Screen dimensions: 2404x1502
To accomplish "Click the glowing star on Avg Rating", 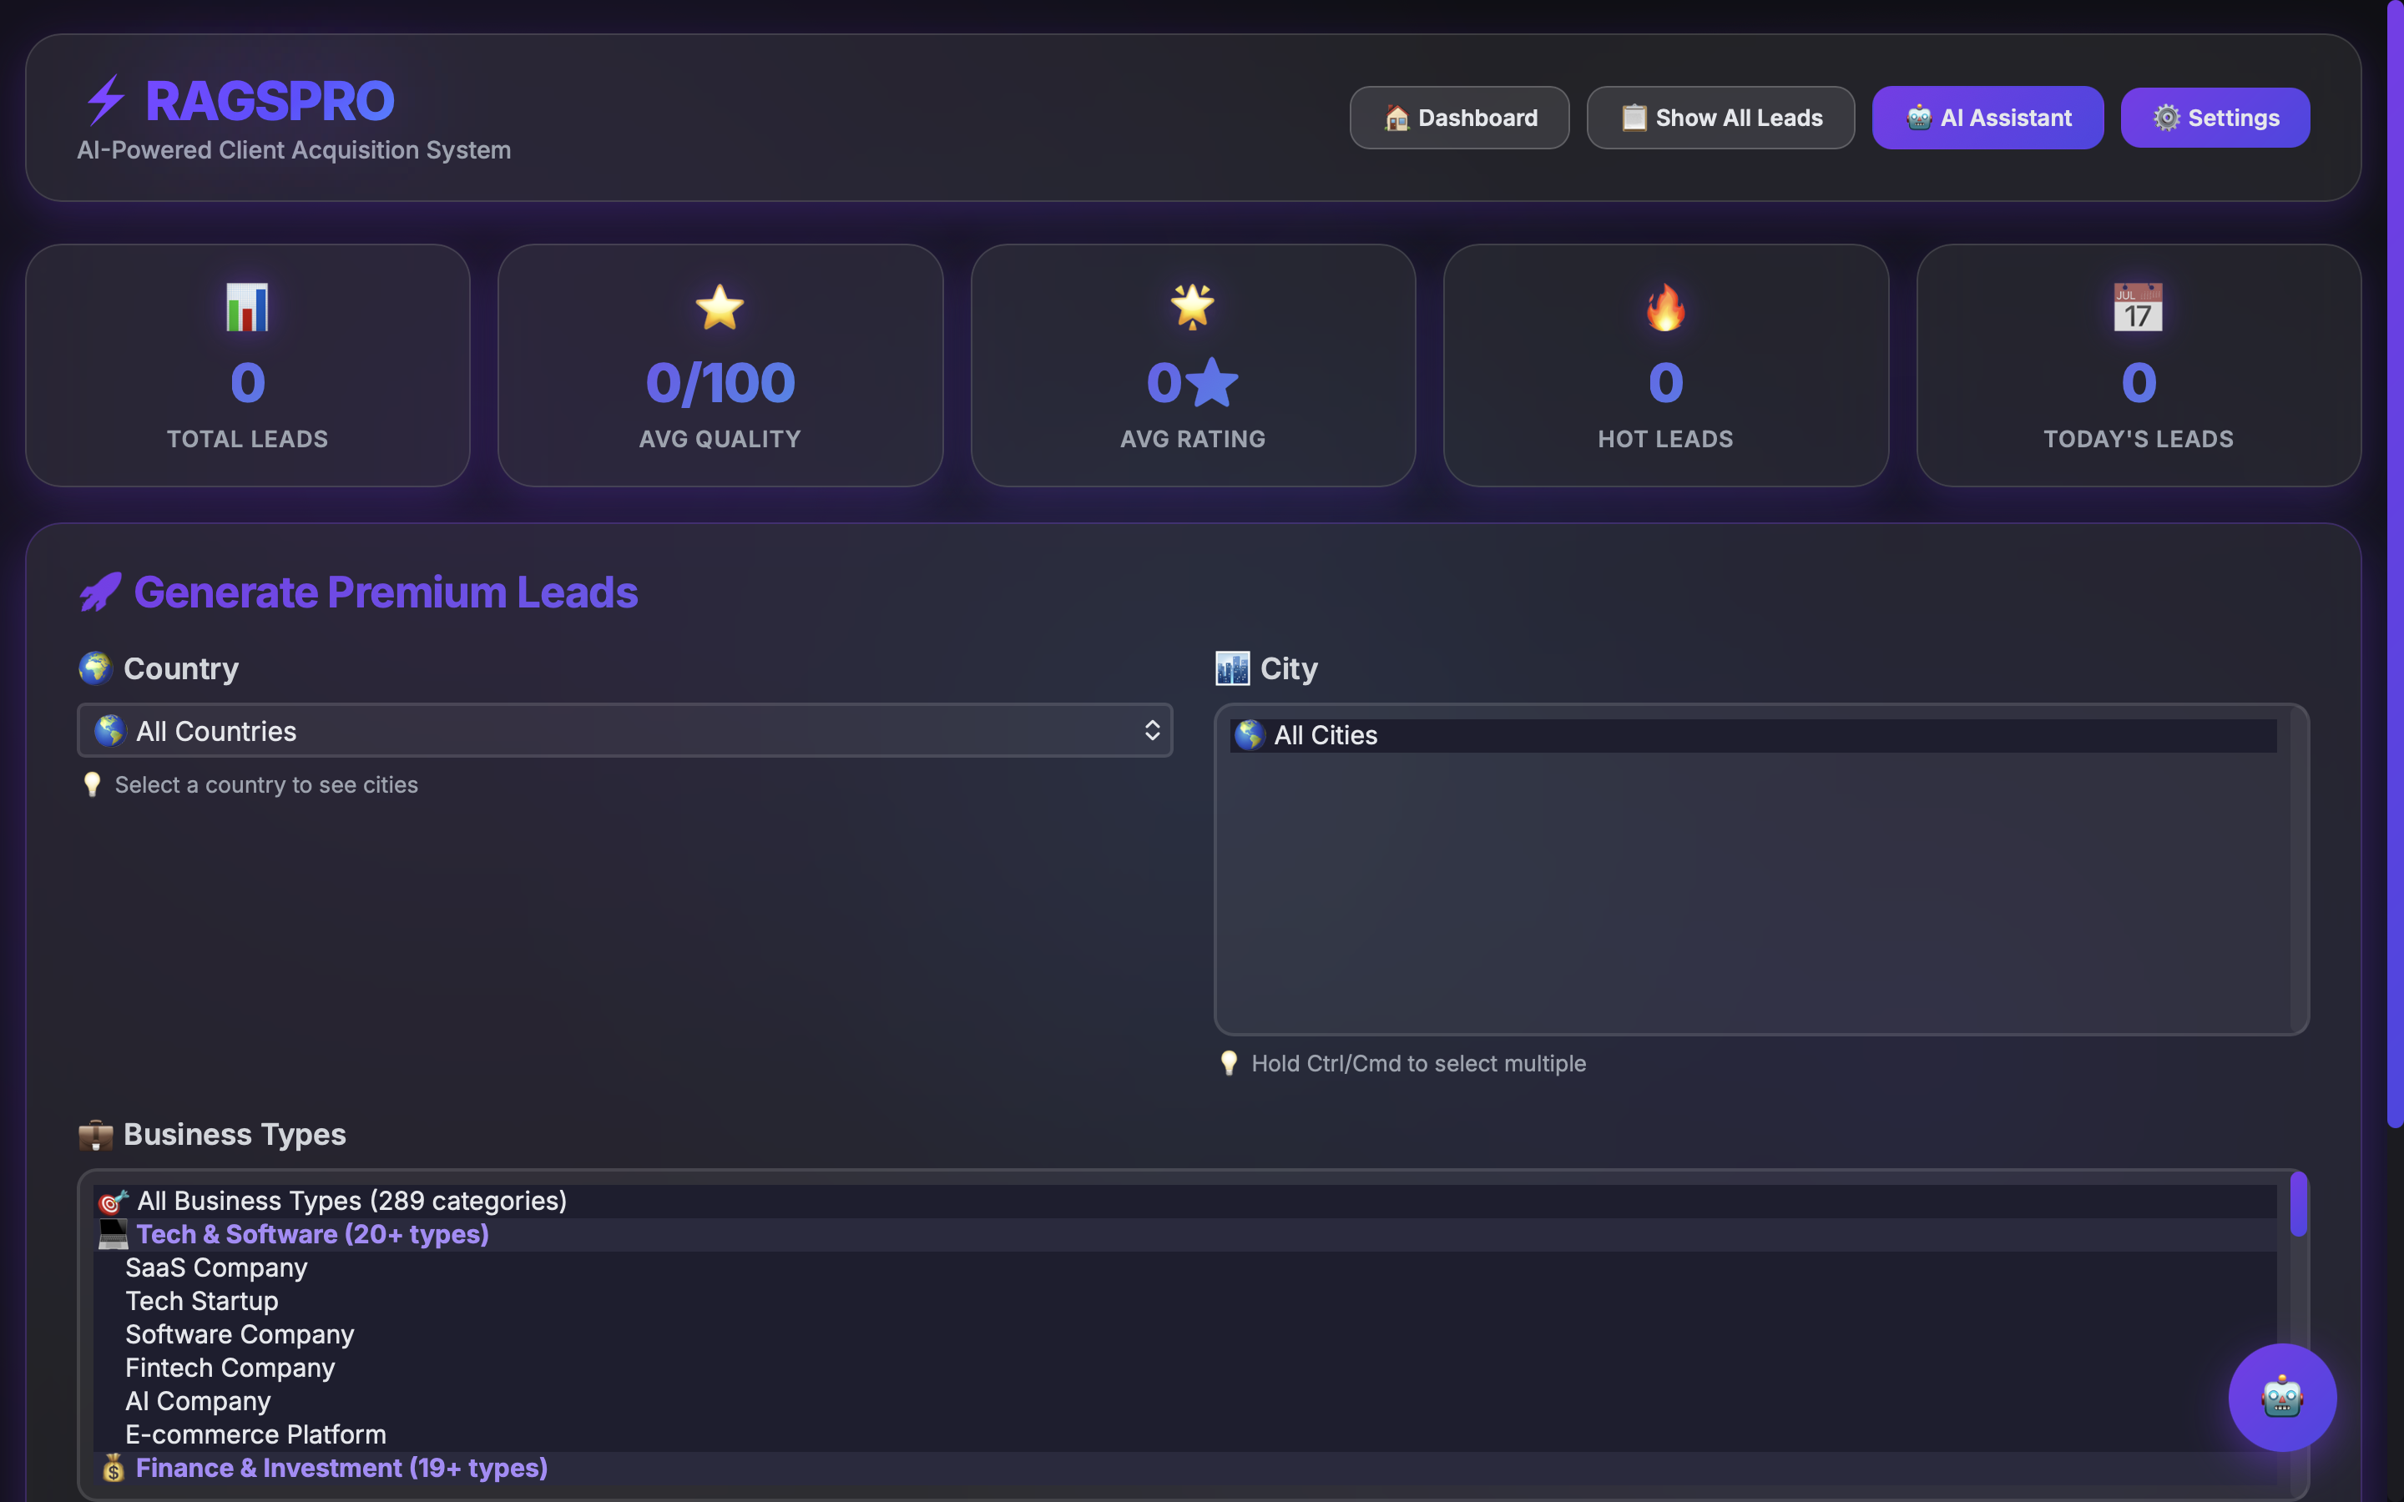I will pyautogui.click(x=1192, y=306).
